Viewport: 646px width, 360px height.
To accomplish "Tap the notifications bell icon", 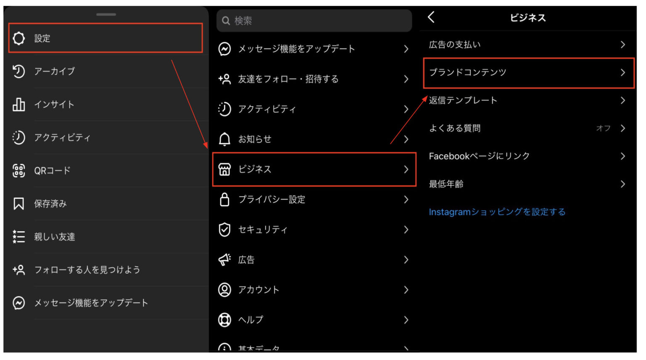I will click(x=225, y=139).
